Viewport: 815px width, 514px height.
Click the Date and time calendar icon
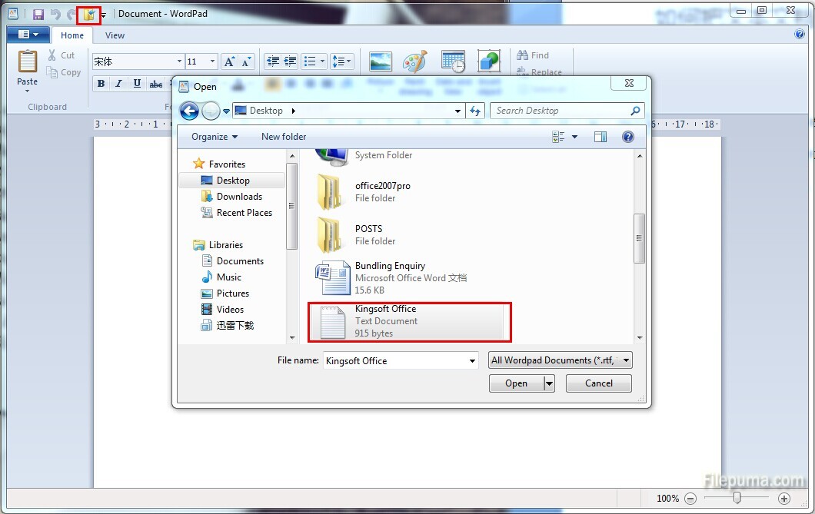(453, 62)
